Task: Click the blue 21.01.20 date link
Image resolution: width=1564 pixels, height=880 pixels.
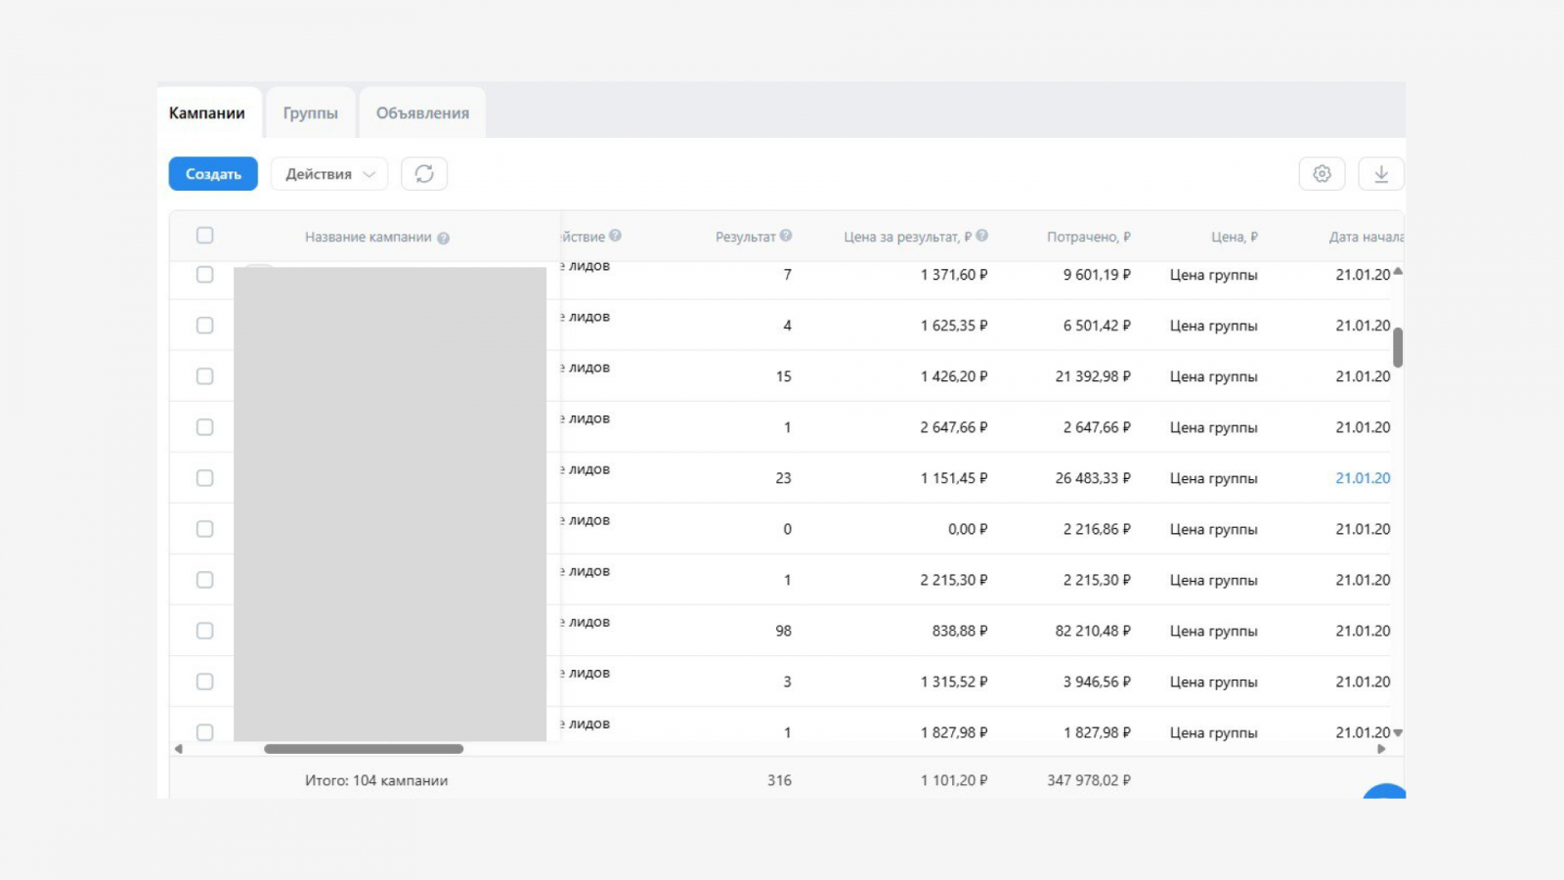Action: point(1363,478)
